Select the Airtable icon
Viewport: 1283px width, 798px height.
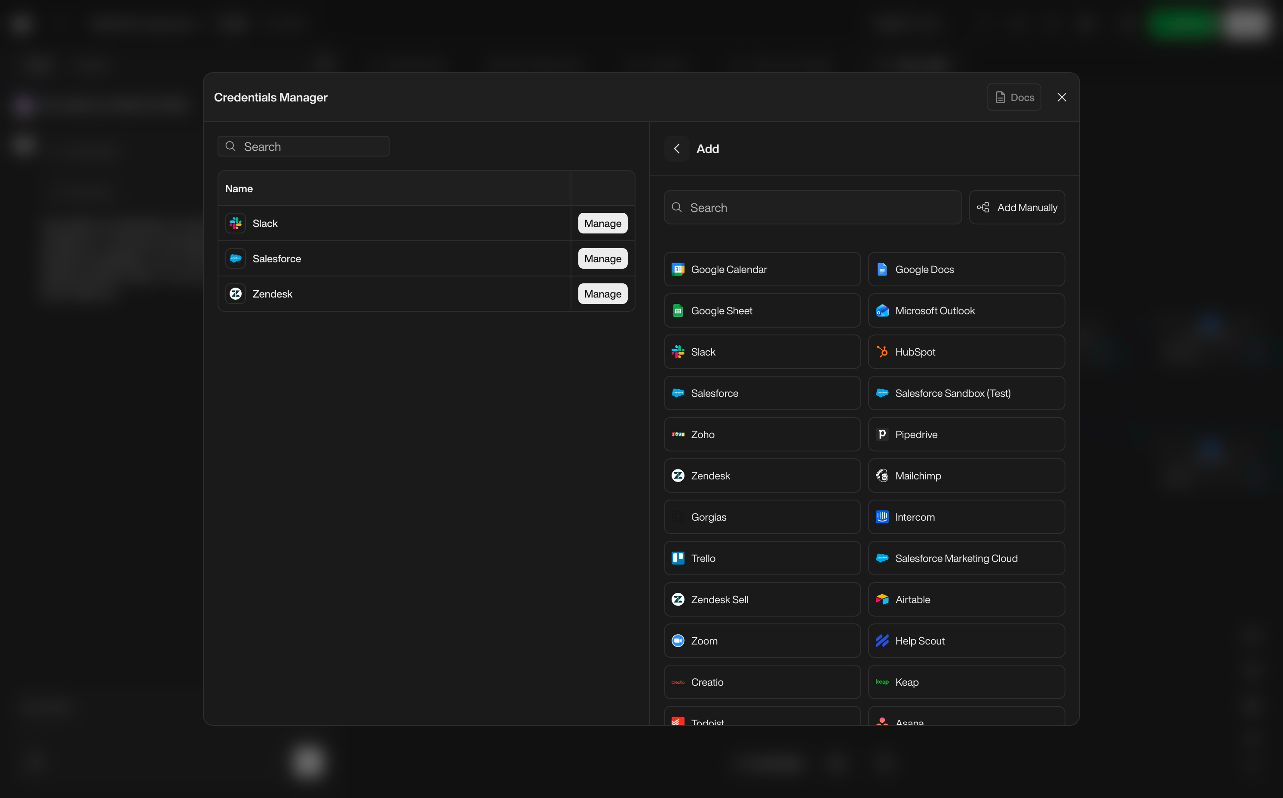pyautogui.click(x=882, y=599)
